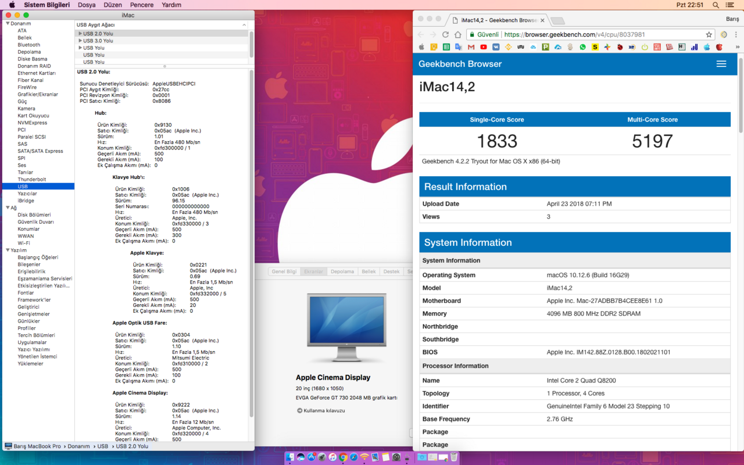Bookmark this page with the star icon
Viewport: 744px width, 465px height.
[709, 35]
